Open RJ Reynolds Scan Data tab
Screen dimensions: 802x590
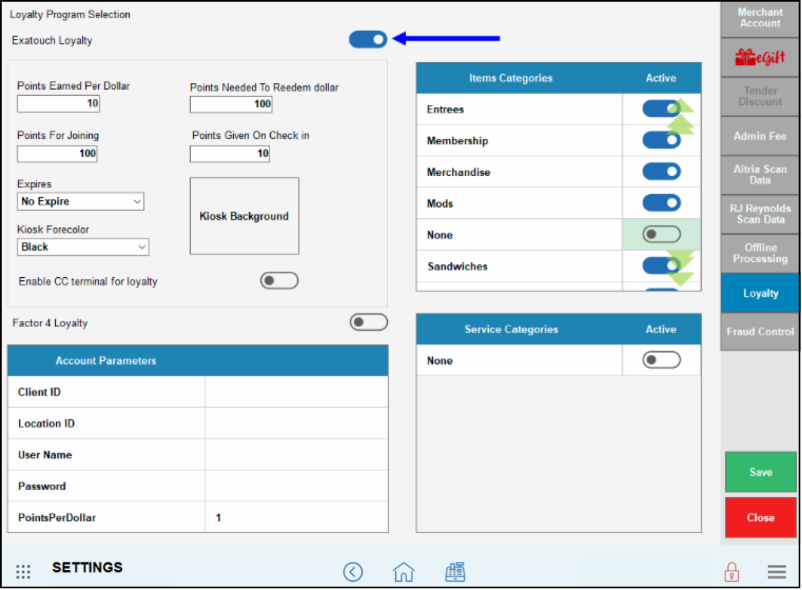tap(759, 214)
